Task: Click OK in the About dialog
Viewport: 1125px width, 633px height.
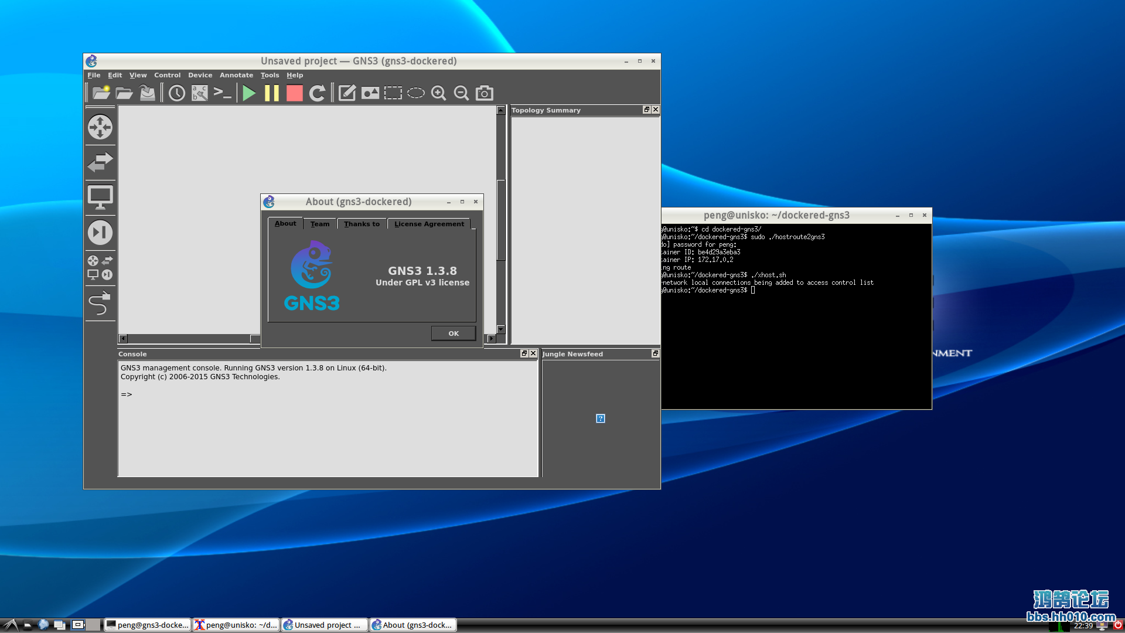Action: point(454,333)
